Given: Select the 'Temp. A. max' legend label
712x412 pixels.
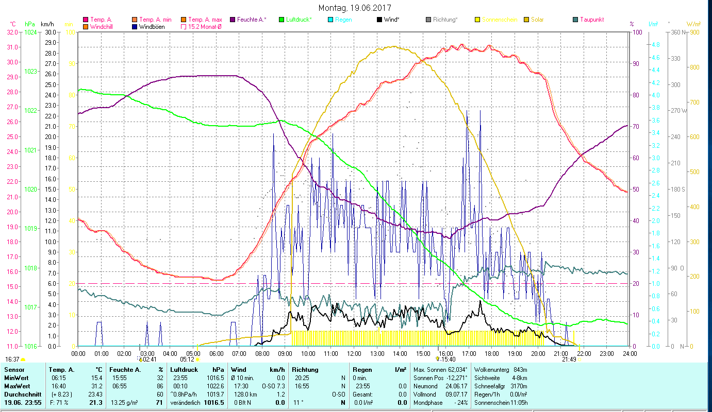Looking at the screenshot, I should point(205,20).
